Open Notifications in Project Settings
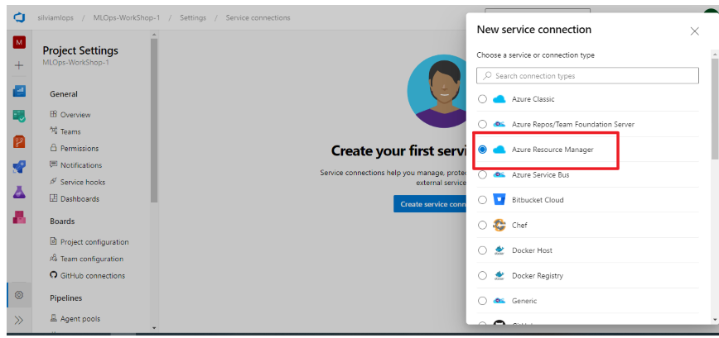 [x=81, y=165]
